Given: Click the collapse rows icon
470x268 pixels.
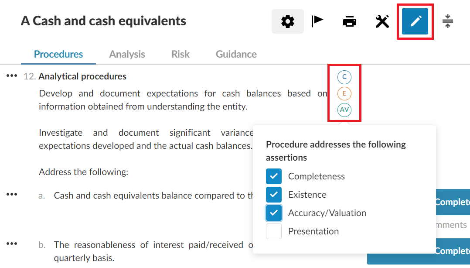Looking at the screenshot, I should coord(447,21).
